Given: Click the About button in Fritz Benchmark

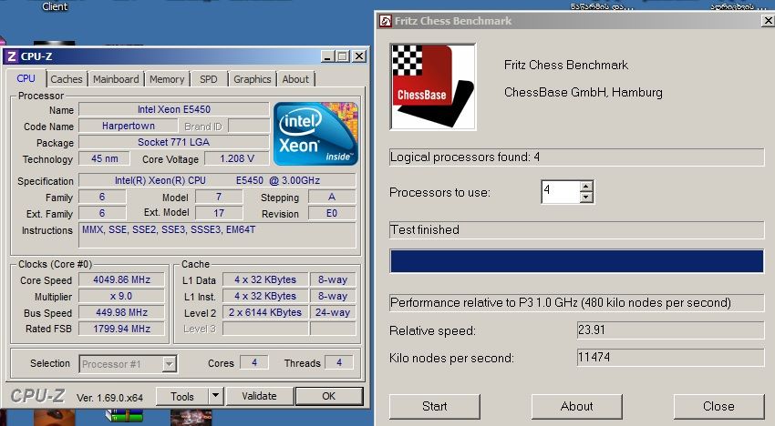Looking at the screenshot, I should coord(576,406).
